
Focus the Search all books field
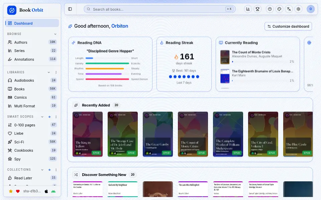click(x=160, y=9)
